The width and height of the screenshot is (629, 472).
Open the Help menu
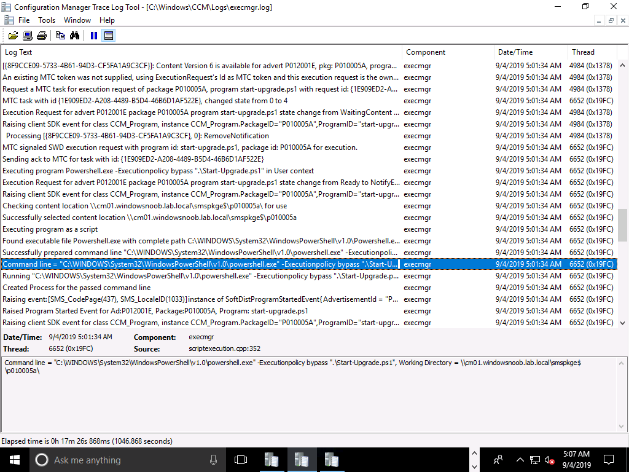[107, 20]
